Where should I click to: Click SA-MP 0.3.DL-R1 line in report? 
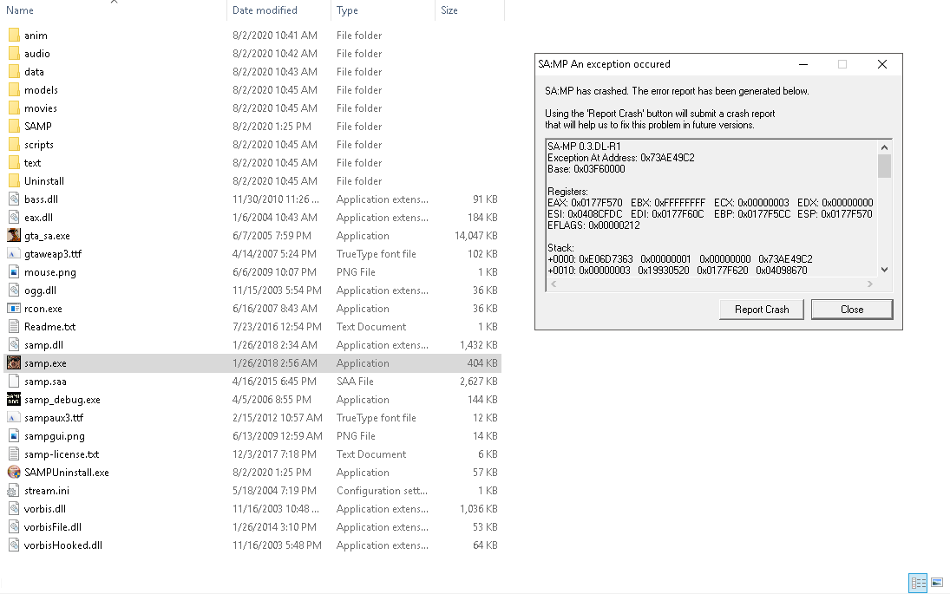(584, 147)
